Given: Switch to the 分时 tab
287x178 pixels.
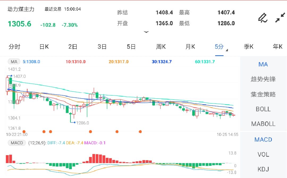Looking at the screenshot, I should (14, 47).
